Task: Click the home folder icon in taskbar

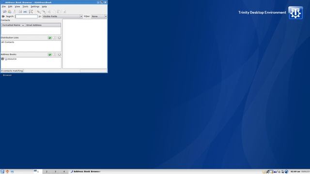Action: (7, 172)
